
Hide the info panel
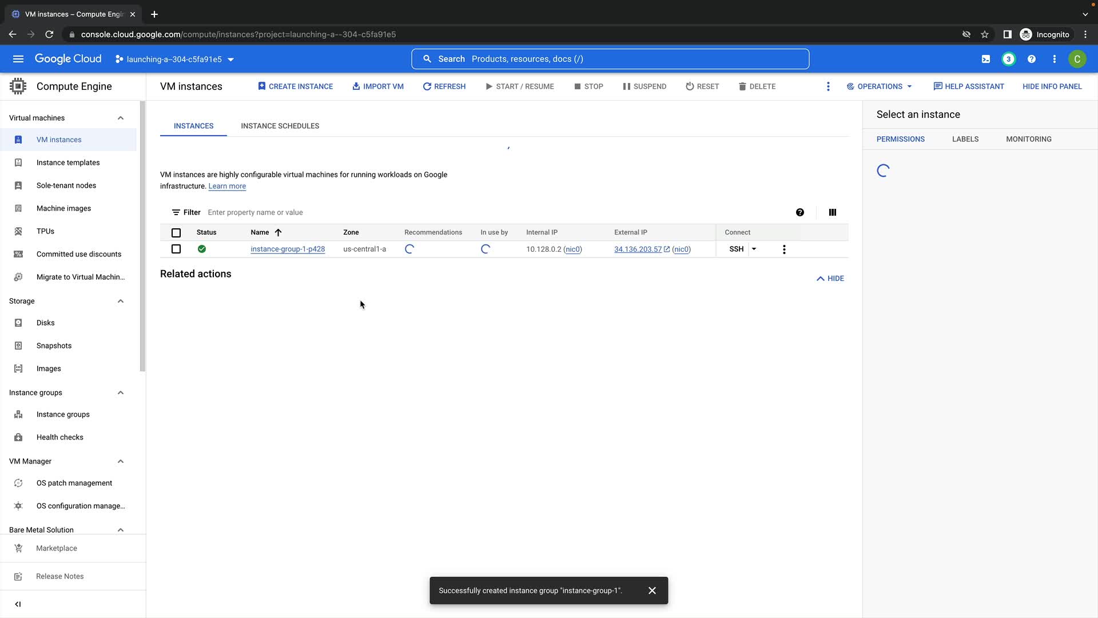click(x=1052, y=86)
